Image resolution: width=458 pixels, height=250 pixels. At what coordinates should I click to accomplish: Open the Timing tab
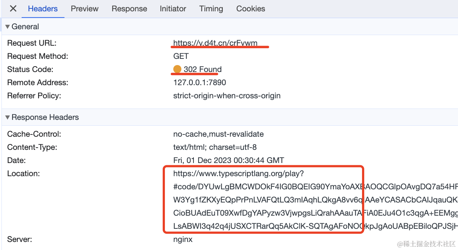tap(211, 9)
